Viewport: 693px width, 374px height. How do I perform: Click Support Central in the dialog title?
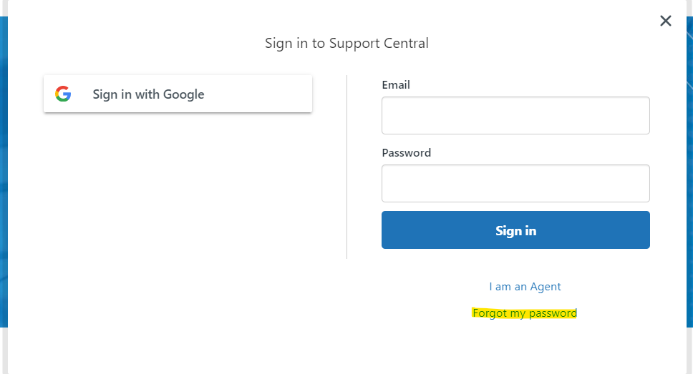(379, 44)
